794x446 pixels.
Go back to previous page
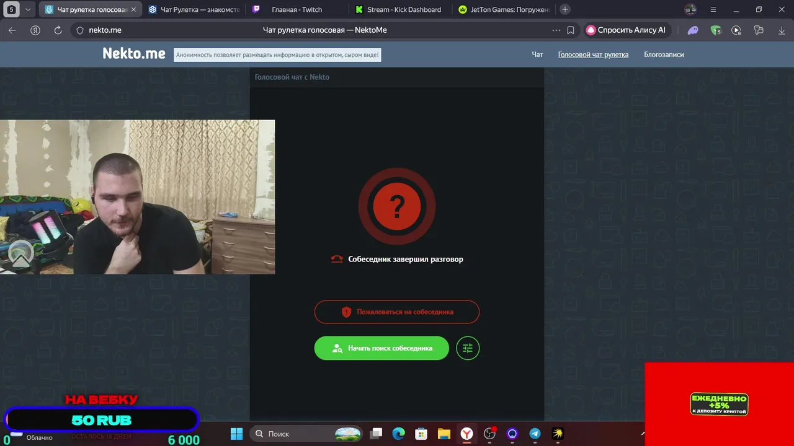pyautogui.click(x=12, y=30)
